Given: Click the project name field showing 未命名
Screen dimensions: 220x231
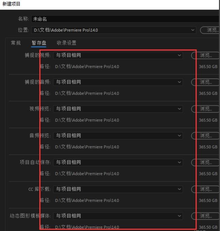Looking at the screenshot, I should click(x=125, y=19).
